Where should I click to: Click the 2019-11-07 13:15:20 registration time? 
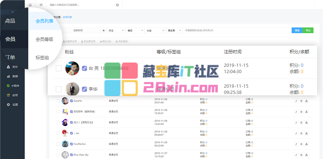pos(161,155)
